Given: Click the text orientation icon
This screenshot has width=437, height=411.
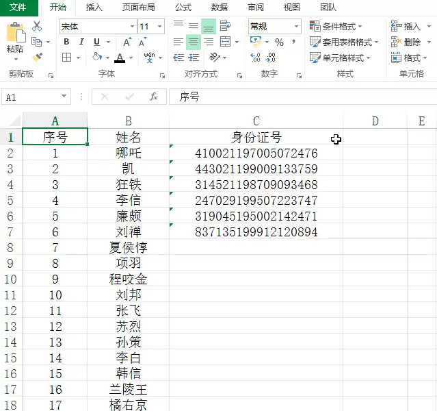Looking at the screenshot, I should point(215,58).
